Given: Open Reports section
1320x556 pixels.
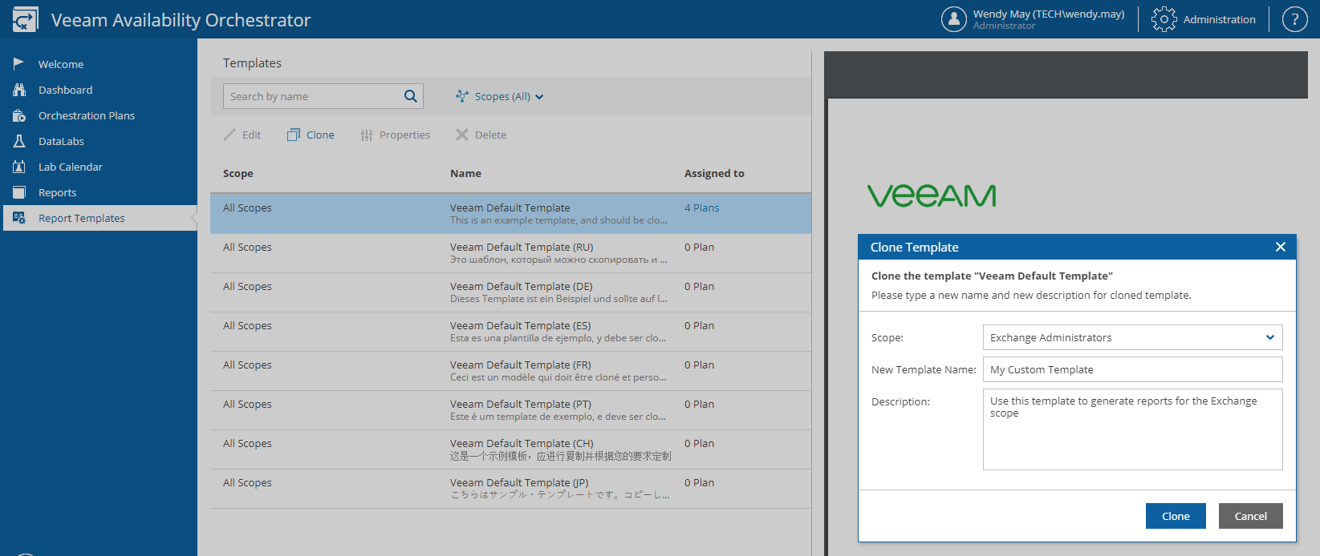Looking at the screenshot, I should pyautogui.click(x=58, y=192).
